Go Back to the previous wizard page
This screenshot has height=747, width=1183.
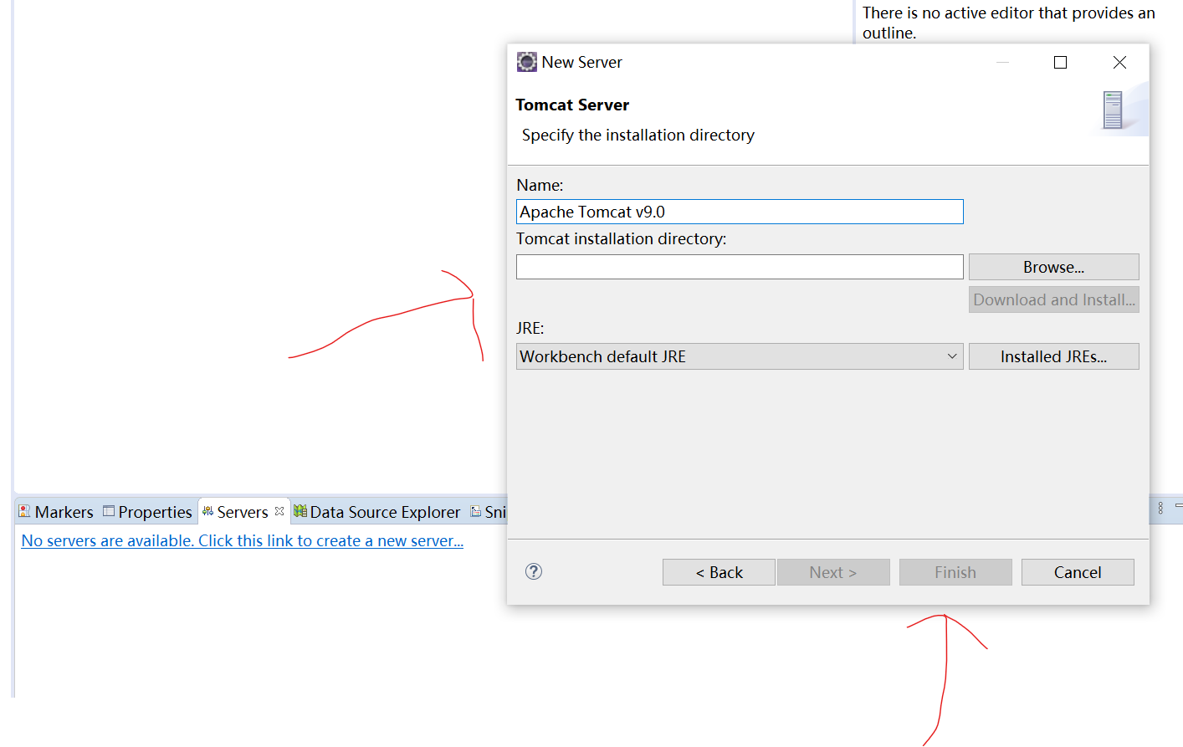coord(719,572)
